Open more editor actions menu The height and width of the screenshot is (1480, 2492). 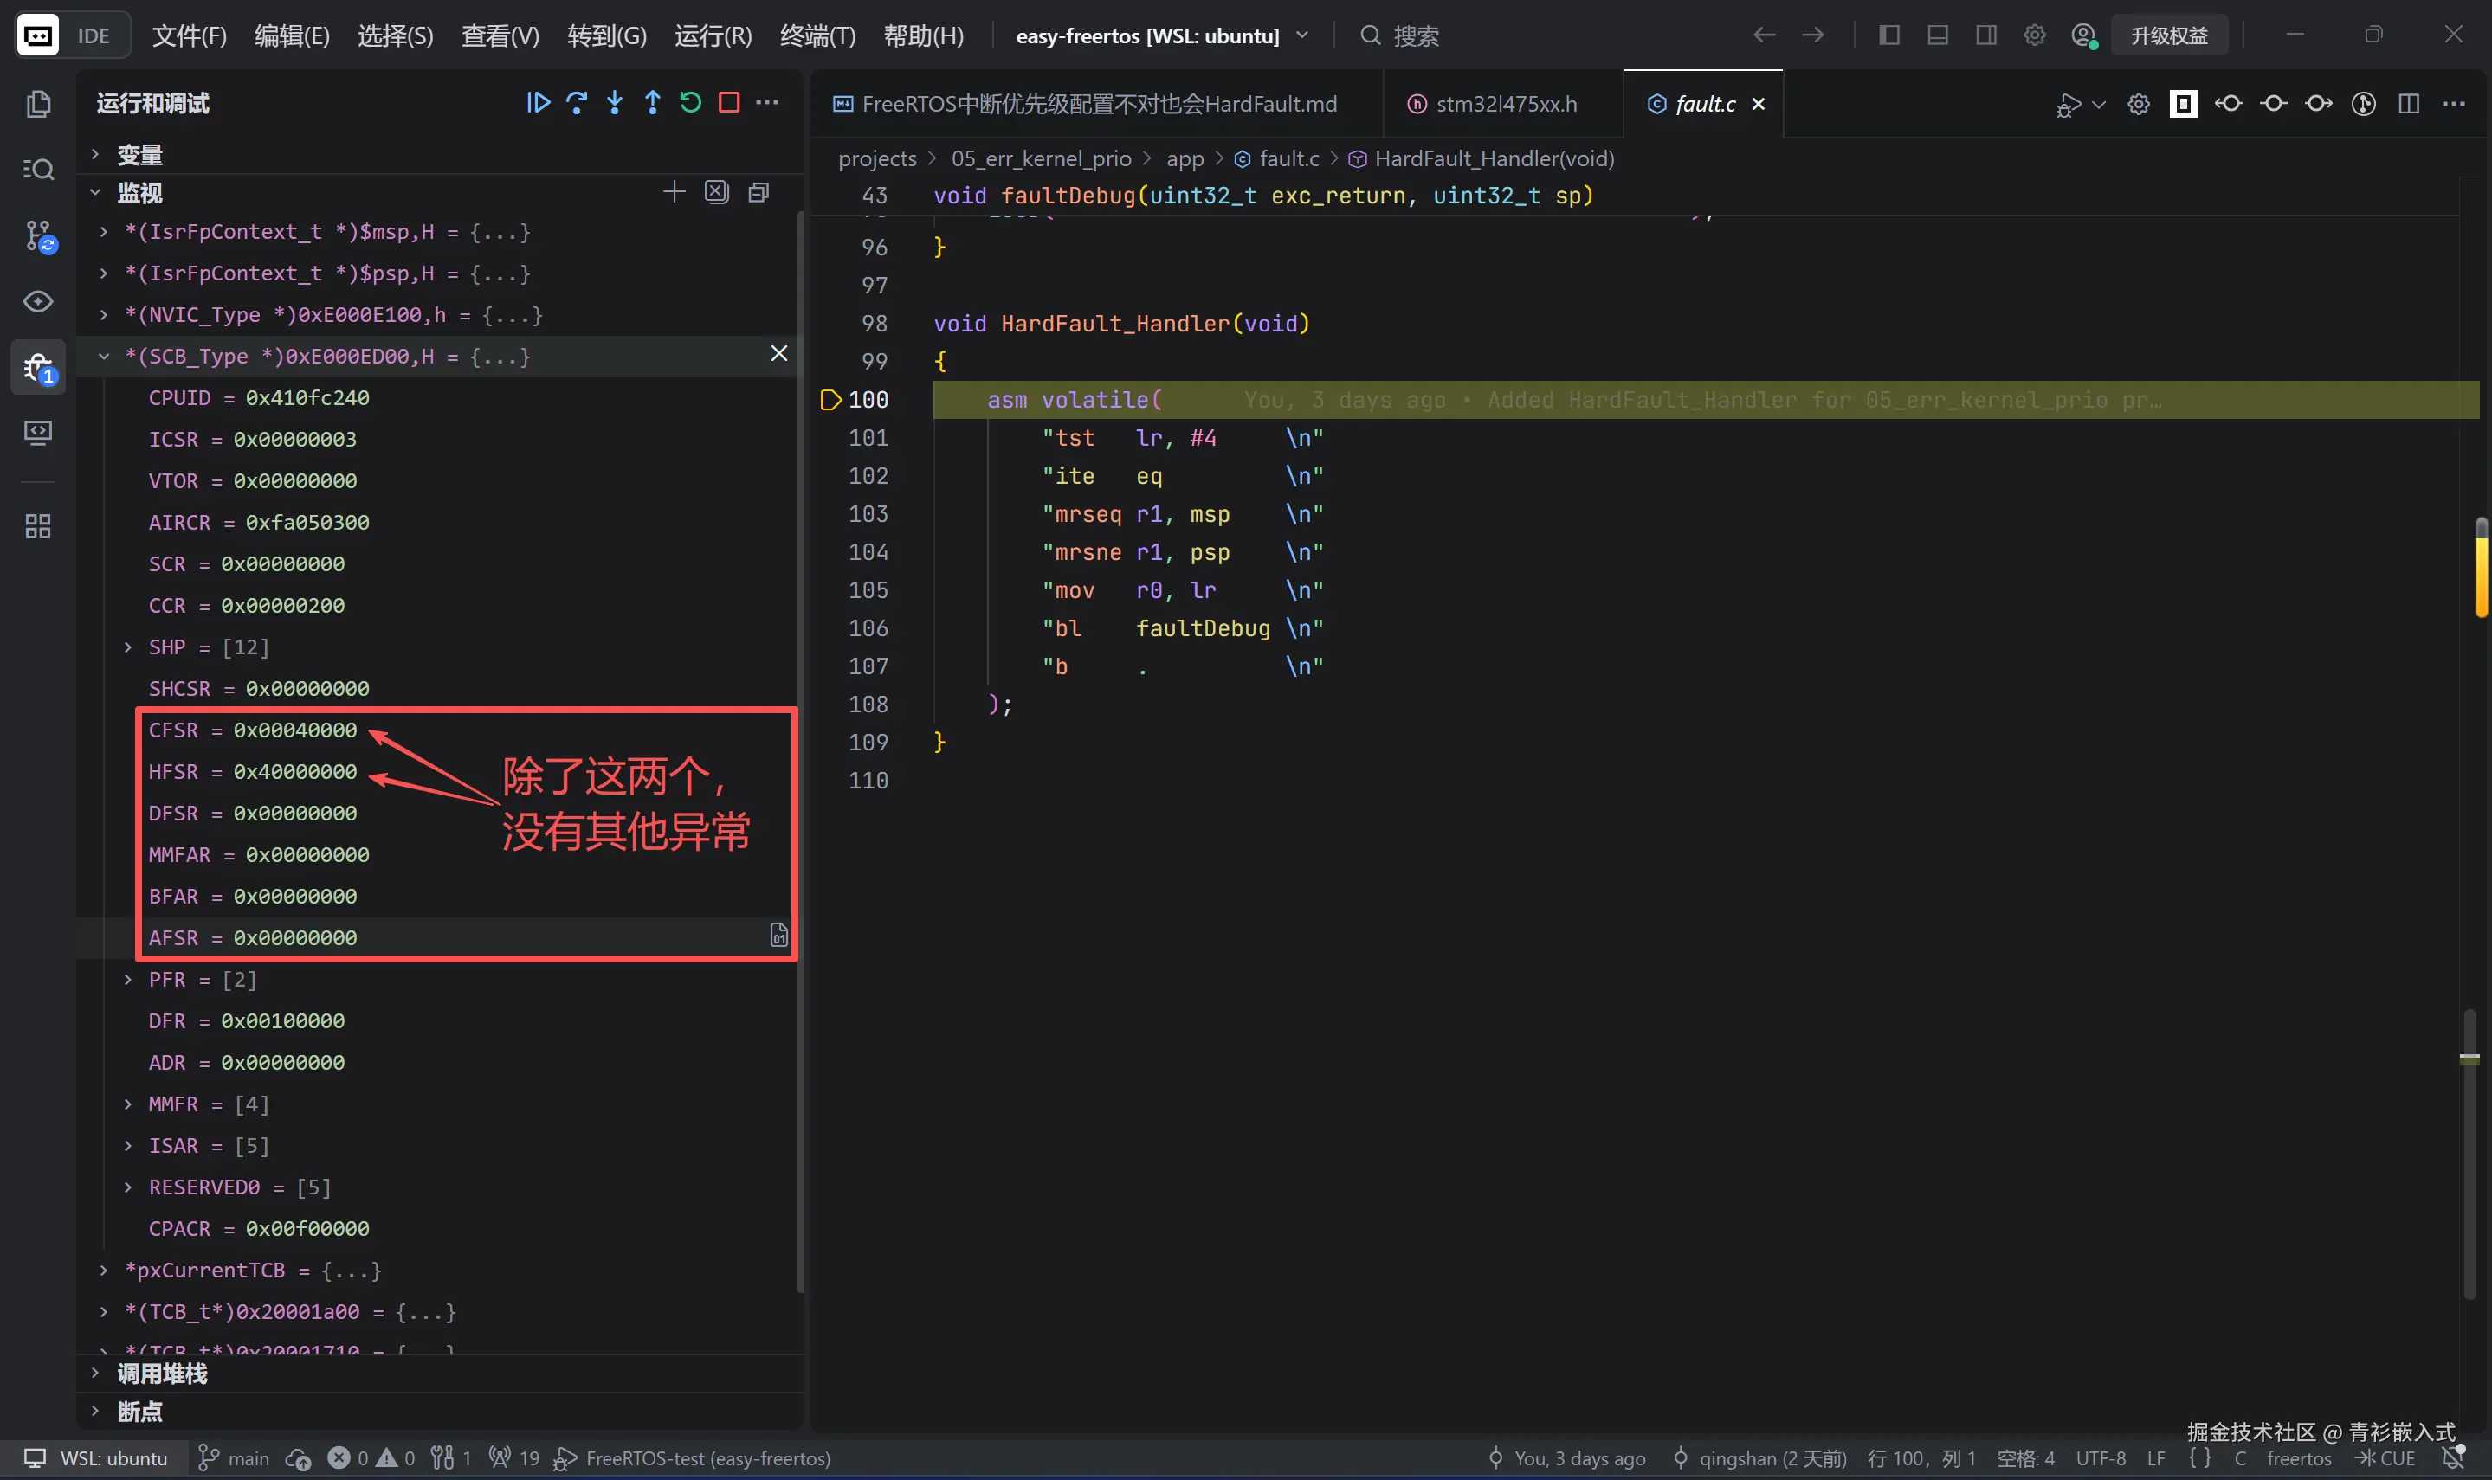[x=2453, y=104]
